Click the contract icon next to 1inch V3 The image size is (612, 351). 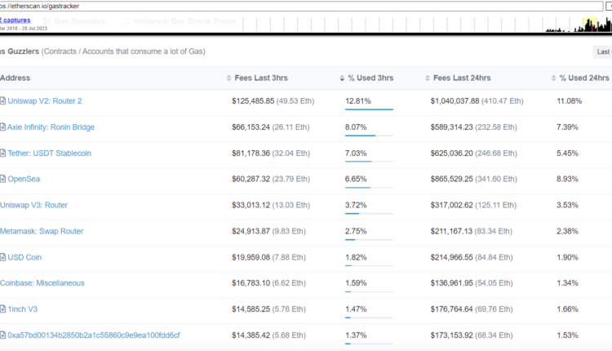[x=3, y=309]
